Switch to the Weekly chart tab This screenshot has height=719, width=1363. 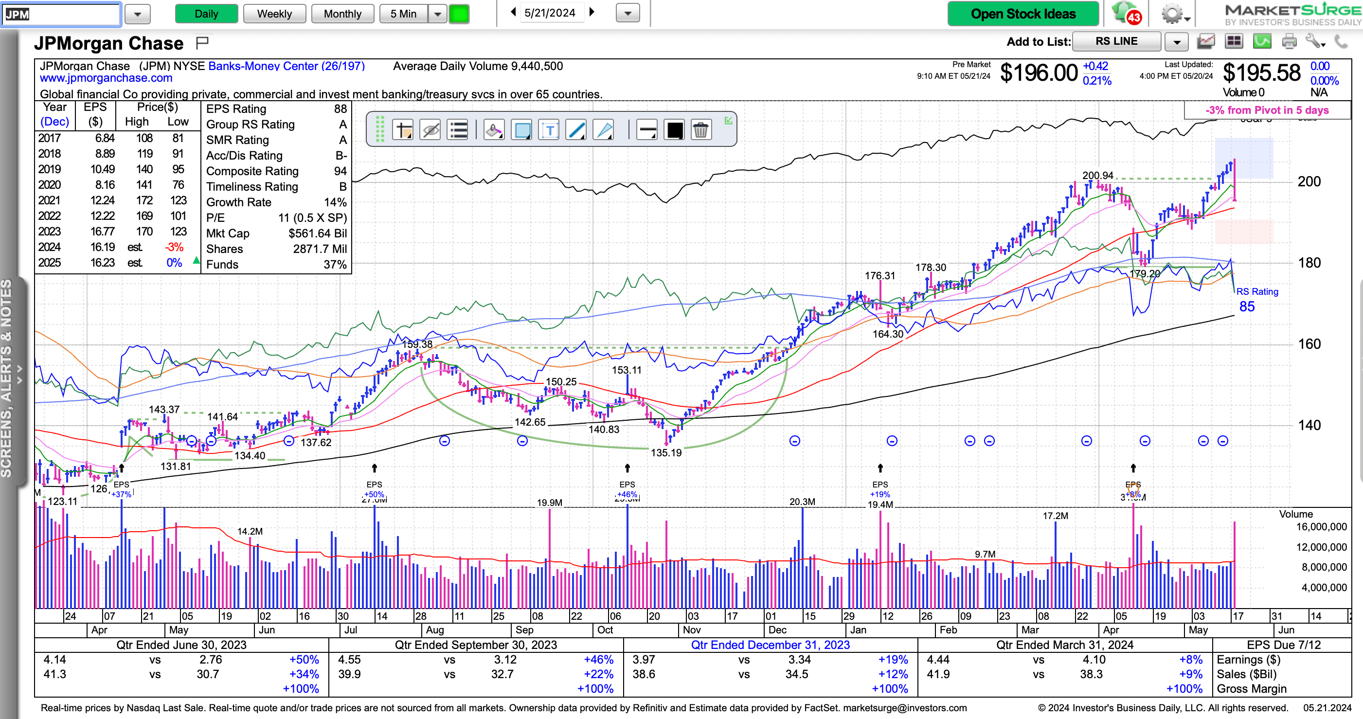pos(274,14)
